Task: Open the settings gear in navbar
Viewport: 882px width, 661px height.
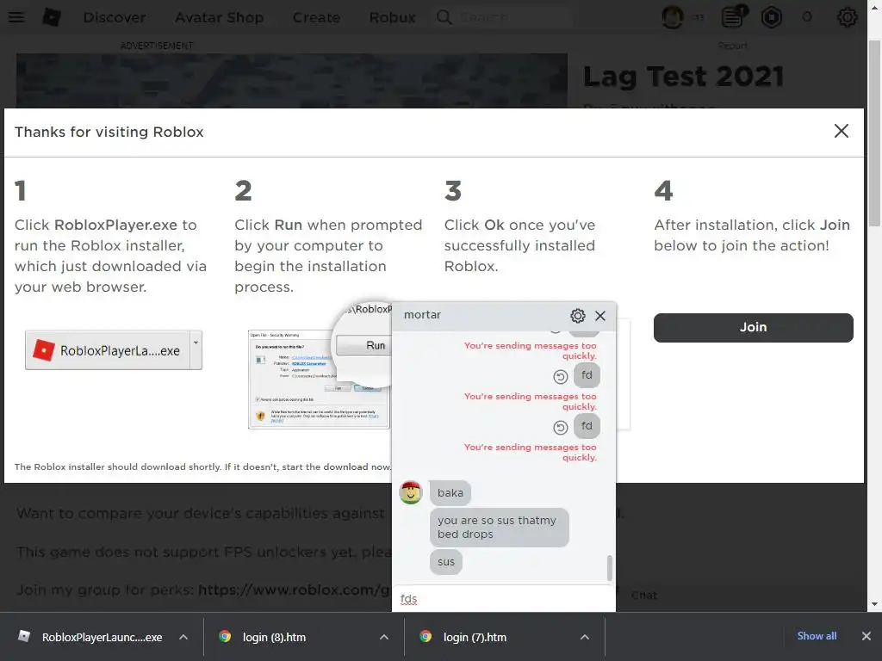Action: pos(848,17)
